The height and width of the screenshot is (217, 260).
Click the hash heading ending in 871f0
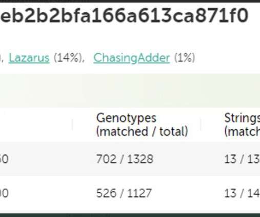pyautogui.click(x=124, y=16)
